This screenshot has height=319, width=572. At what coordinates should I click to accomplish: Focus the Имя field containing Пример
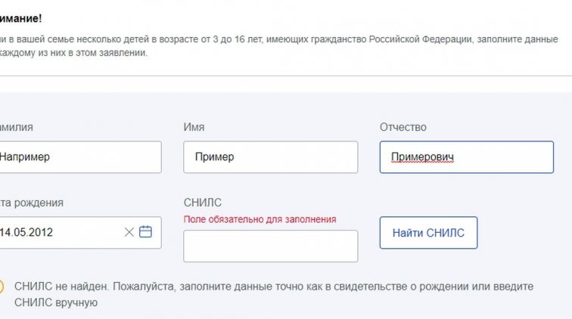[270, 157]
